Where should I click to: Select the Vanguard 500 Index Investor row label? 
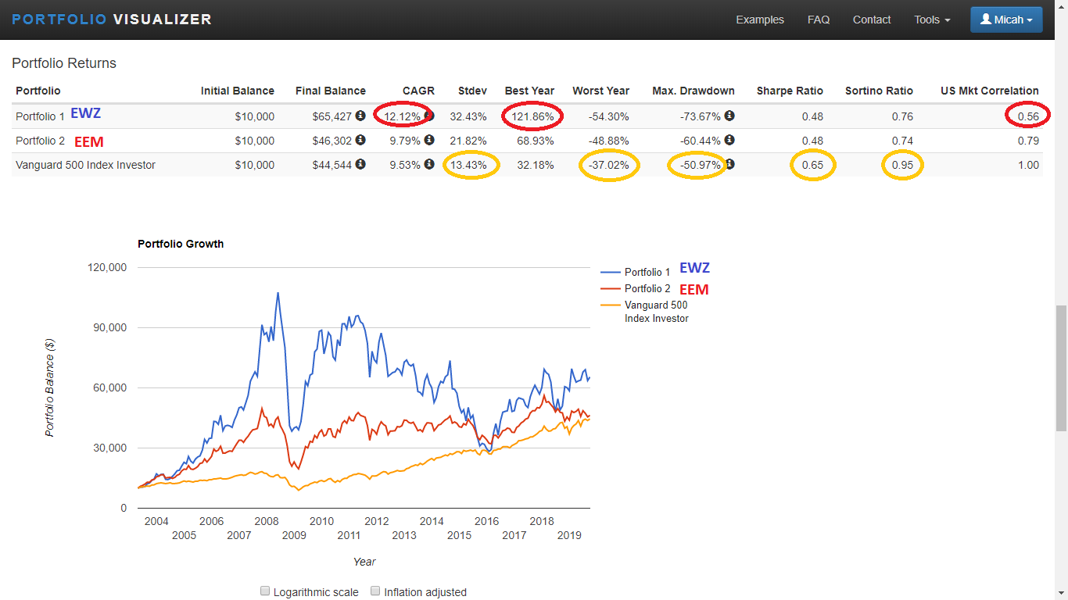(x=85, y=165)
